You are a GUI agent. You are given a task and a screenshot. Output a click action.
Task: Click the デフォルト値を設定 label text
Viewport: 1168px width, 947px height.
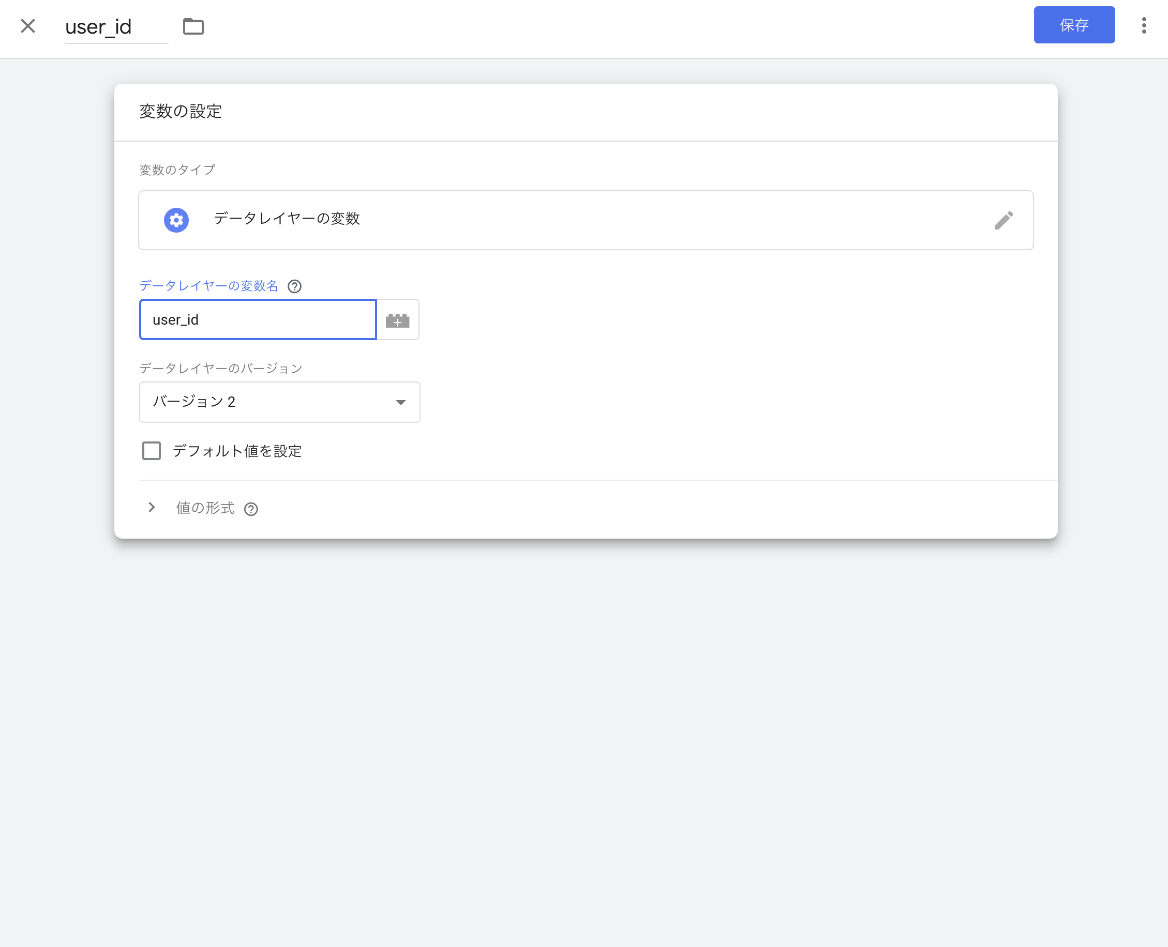(x=237, y=451)
